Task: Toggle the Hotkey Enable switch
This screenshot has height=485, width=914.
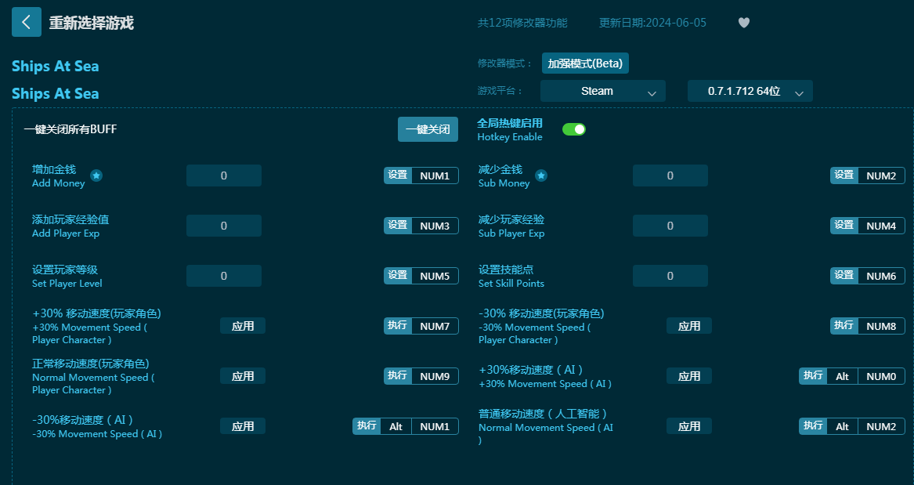Action: coord(573,129)
